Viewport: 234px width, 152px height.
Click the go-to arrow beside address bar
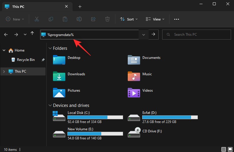tap(153, 34)
